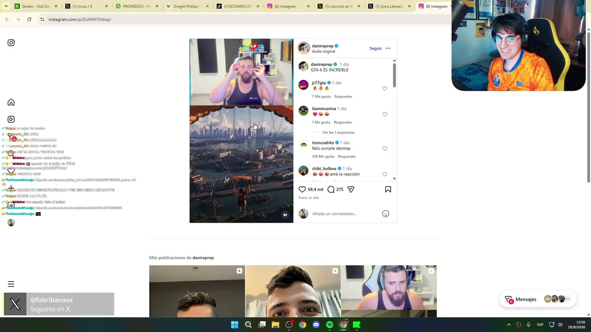Open daniereprep profile from post header
Viewport: 591px width, 332px height.
tap(323, 46)
